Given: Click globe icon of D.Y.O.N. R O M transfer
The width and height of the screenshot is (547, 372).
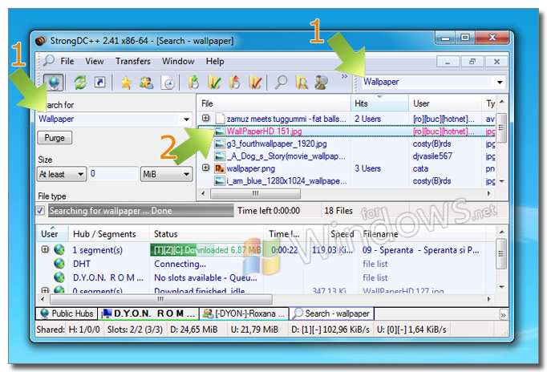Looking at the screenshot, I should pos(59,277).
